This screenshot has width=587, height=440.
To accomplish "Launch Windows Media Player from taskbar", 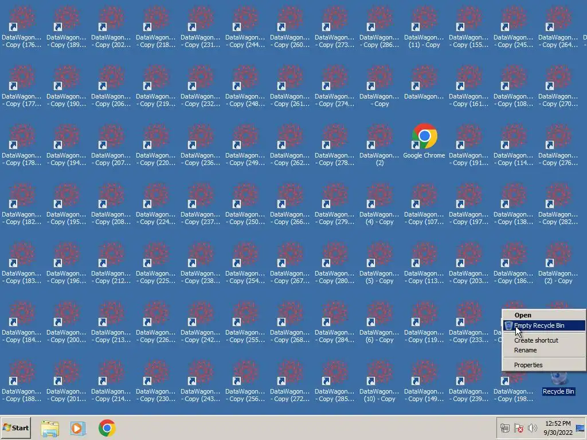I will [78, 428].
